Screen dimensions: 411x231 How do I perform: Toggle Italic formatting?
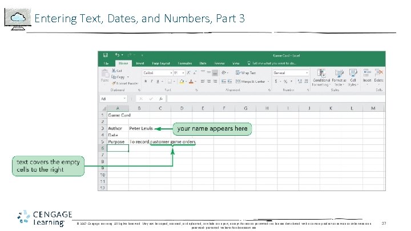[152, 82]
